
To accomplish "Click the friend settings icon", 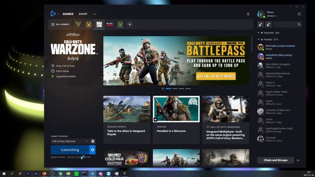I will point(268,24).
